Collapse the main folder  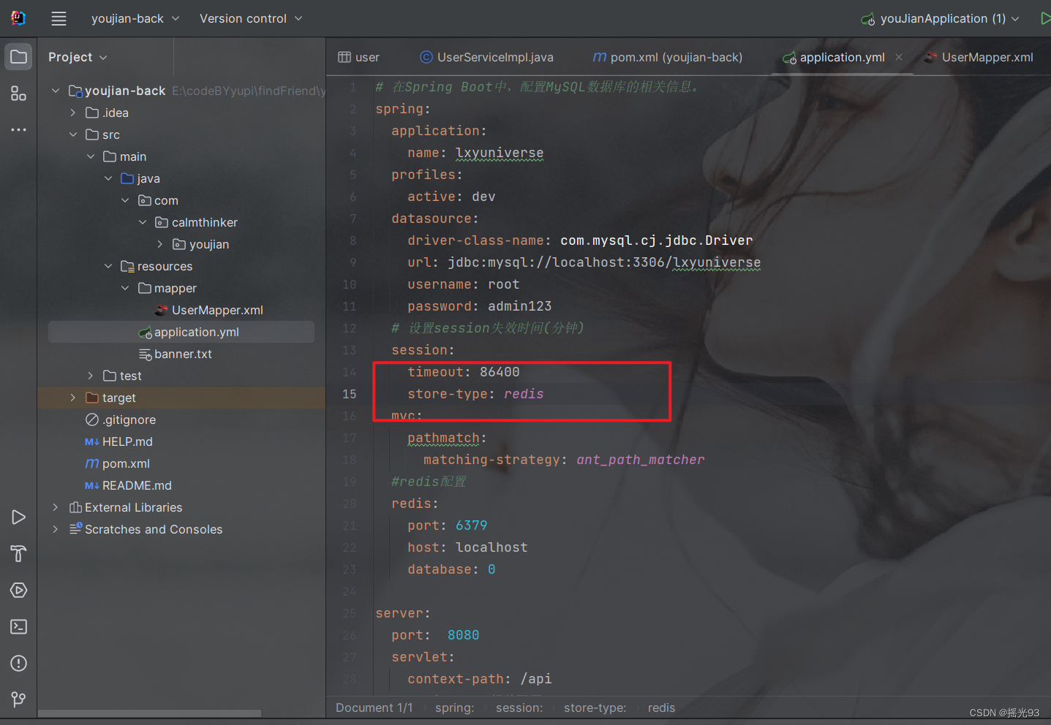(91, 156)
